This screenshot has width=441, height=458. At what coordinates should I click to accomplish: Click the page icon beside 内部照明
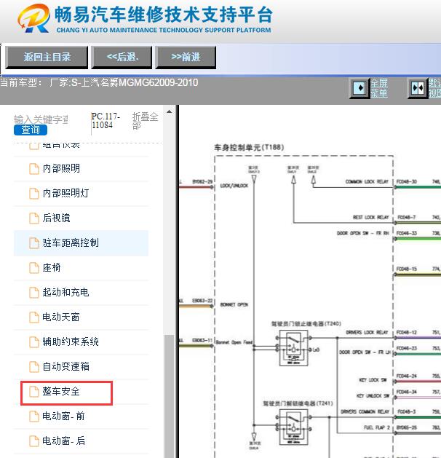34,168
